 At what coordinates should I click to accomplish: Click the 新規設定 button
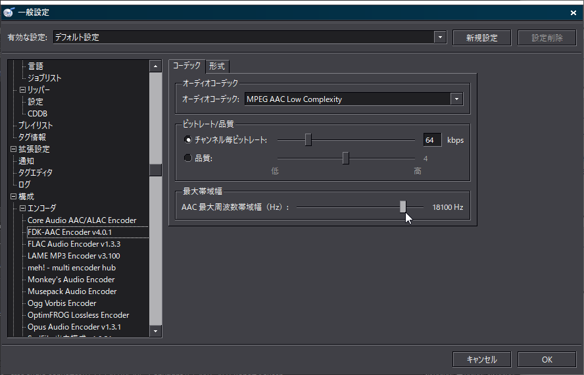tap(481, 37)
